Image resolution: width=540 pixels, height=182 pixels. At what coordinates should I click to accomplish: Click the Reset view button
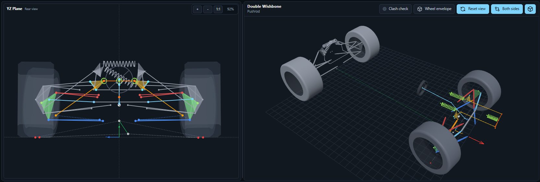[473, 9]
